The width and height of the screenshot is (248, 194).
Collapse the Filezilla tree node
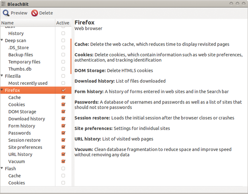tap(2, 76)
